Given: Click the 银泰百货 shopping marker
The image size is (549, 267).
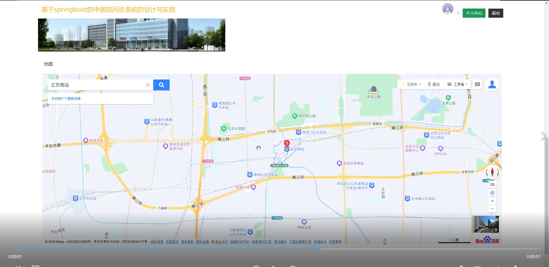Looking at the screenshot, I should 304,222.
